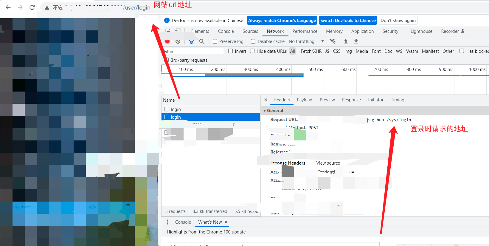Check the Disable cache checkbox
The width and height of the screenshot is (489, 246).
(253, 41)
